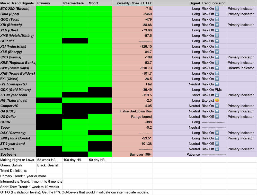Click the up arrow icon in IWM row
This screenshot has height=195, width=257.
click(x=217, y=68)
